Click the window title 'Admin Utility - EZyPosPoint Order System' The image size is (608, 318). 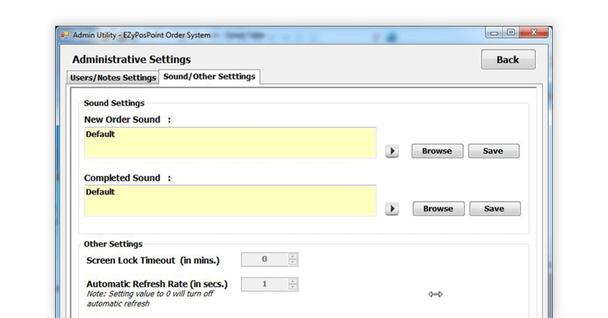pos(142,35)
